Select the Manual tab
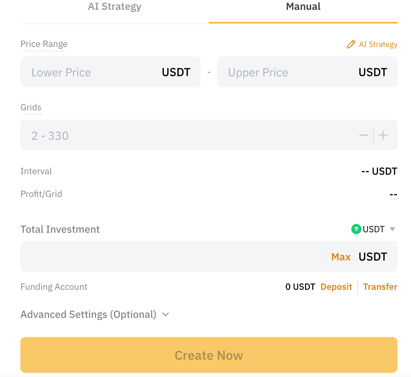This screenshot has height=377, width=411. tap(303, 7)
